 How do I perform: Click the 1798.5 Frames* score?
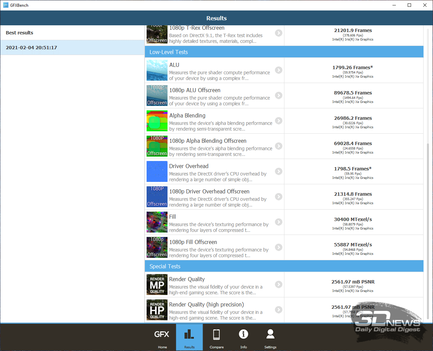pyautogui.click(x=353, y=169)
